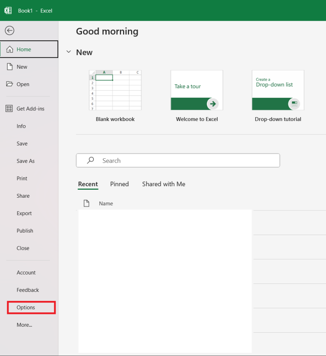Open the Print page
The height and width of the screenshot is (356, 326).
click(x=24, y=178)
